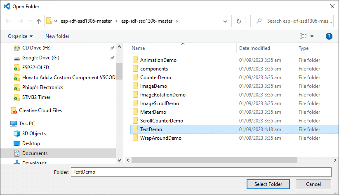
Task: Click the New folder button
Action: click(57, 36)
